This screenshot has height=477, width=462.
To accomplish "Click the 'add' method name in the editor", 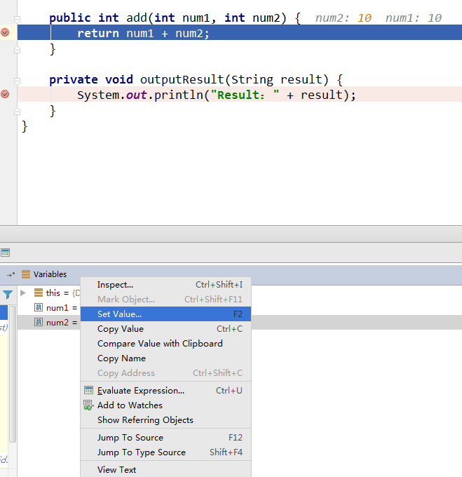I will [x=137, y=18].
